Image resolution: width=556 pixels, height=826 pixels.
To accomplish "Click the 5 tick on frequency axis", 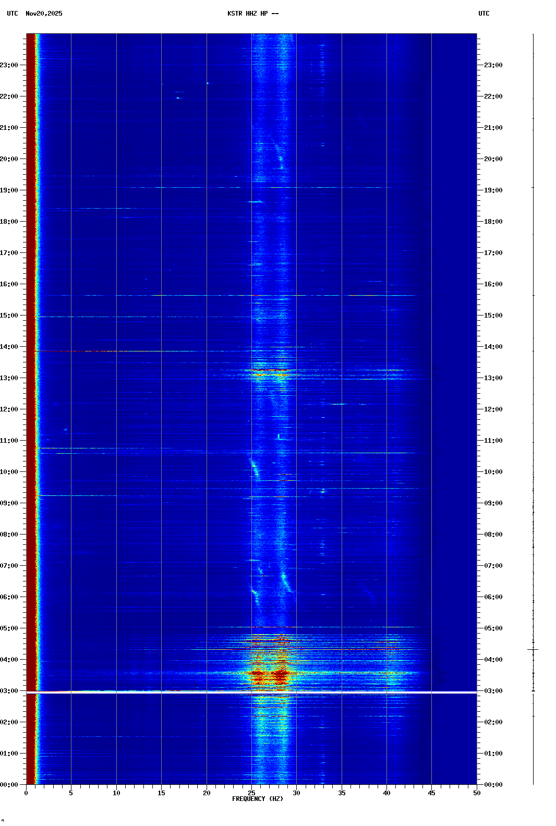I will point(71,793).
